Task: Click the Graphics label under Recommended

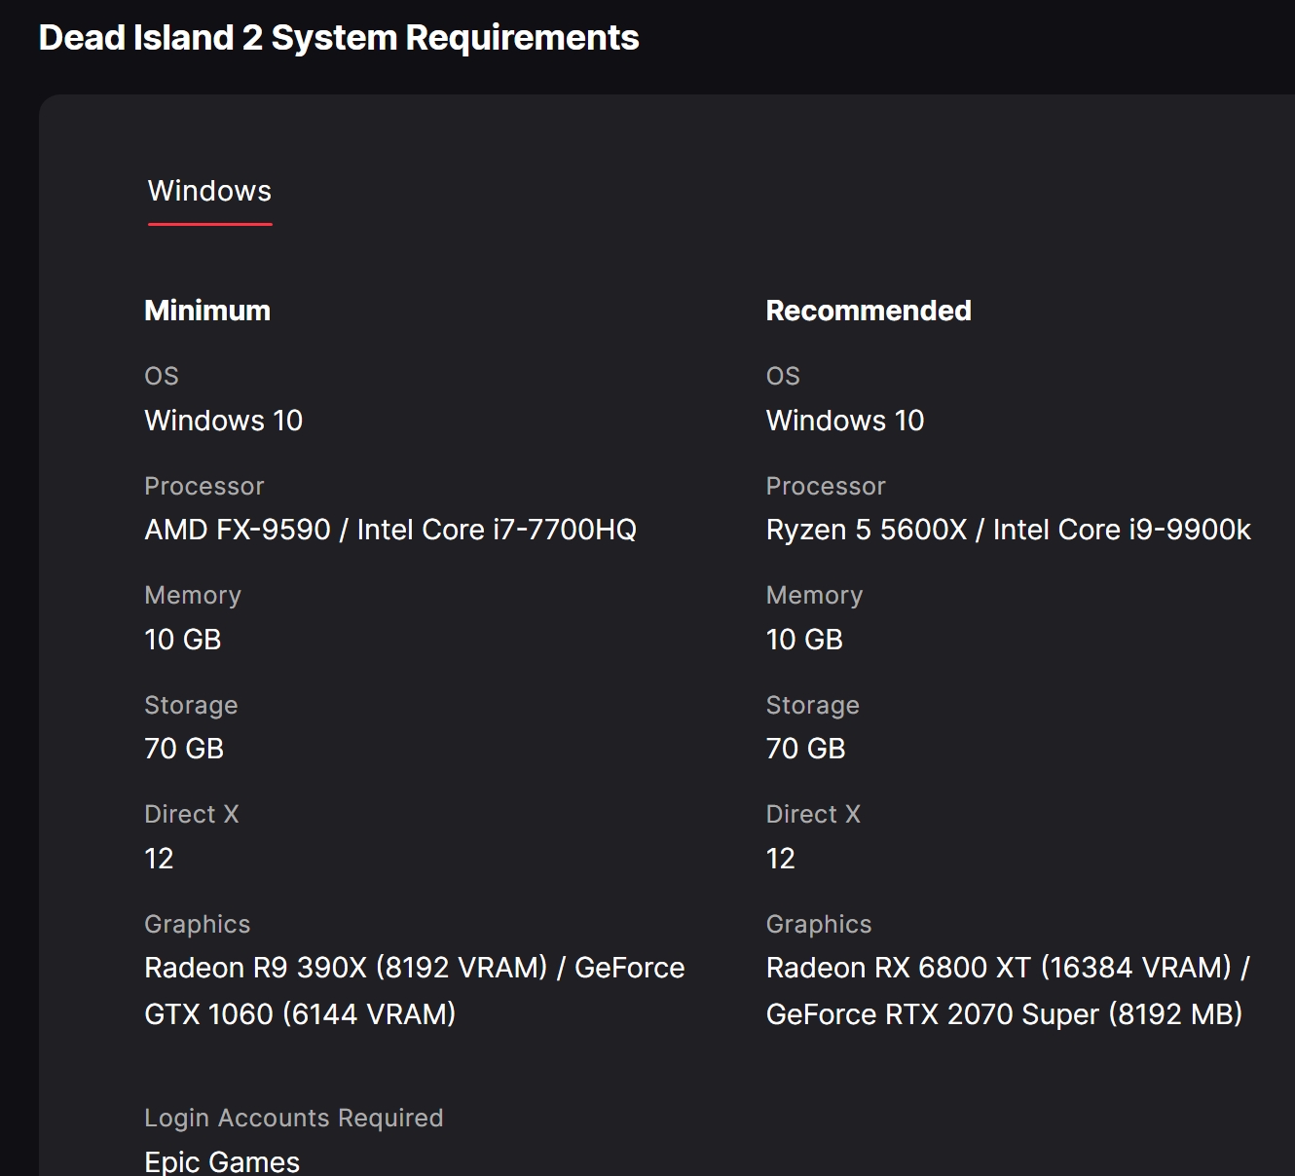Action: click(819, 924)
